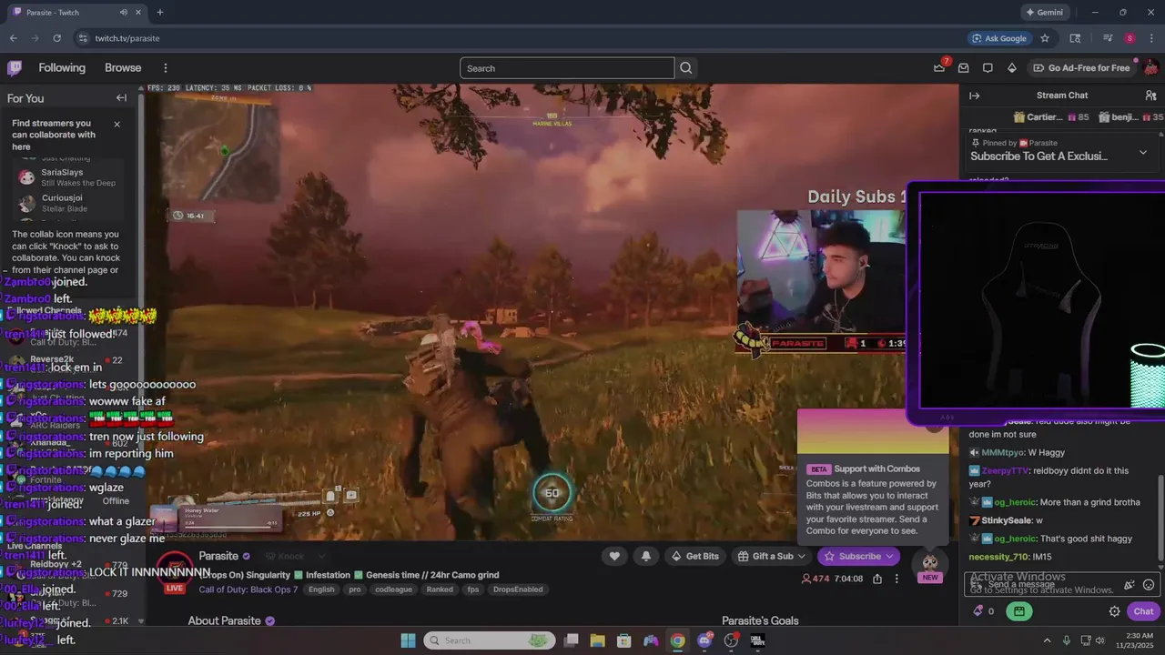This screenshot has height=655, width=1165.
Task: Click the Get Bits diamond icon in top bar
Action: [1011, 68]
